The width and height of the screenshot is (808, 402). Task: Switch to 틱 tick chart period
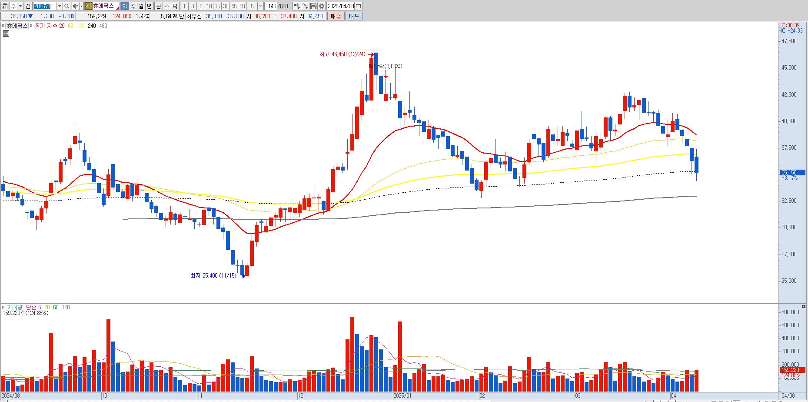pos(175,6)
